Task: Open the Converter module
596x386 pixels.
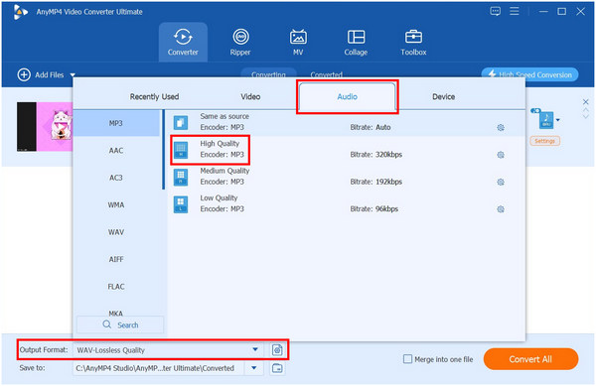Action: (183, 42)
